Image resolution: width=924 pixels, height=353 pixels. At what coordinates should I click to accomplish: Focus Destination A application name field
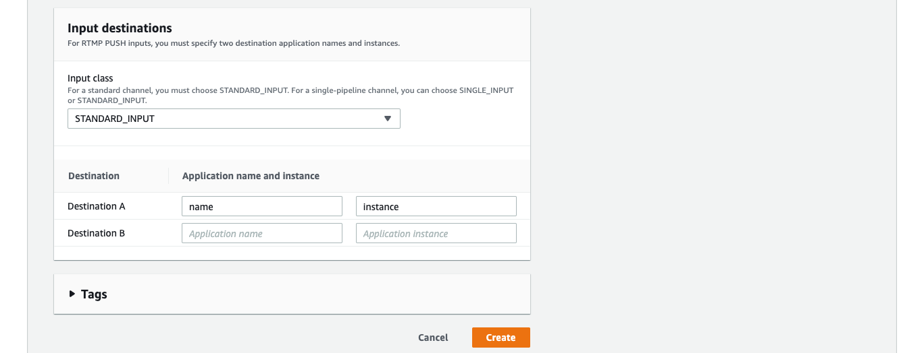(262, 206)
